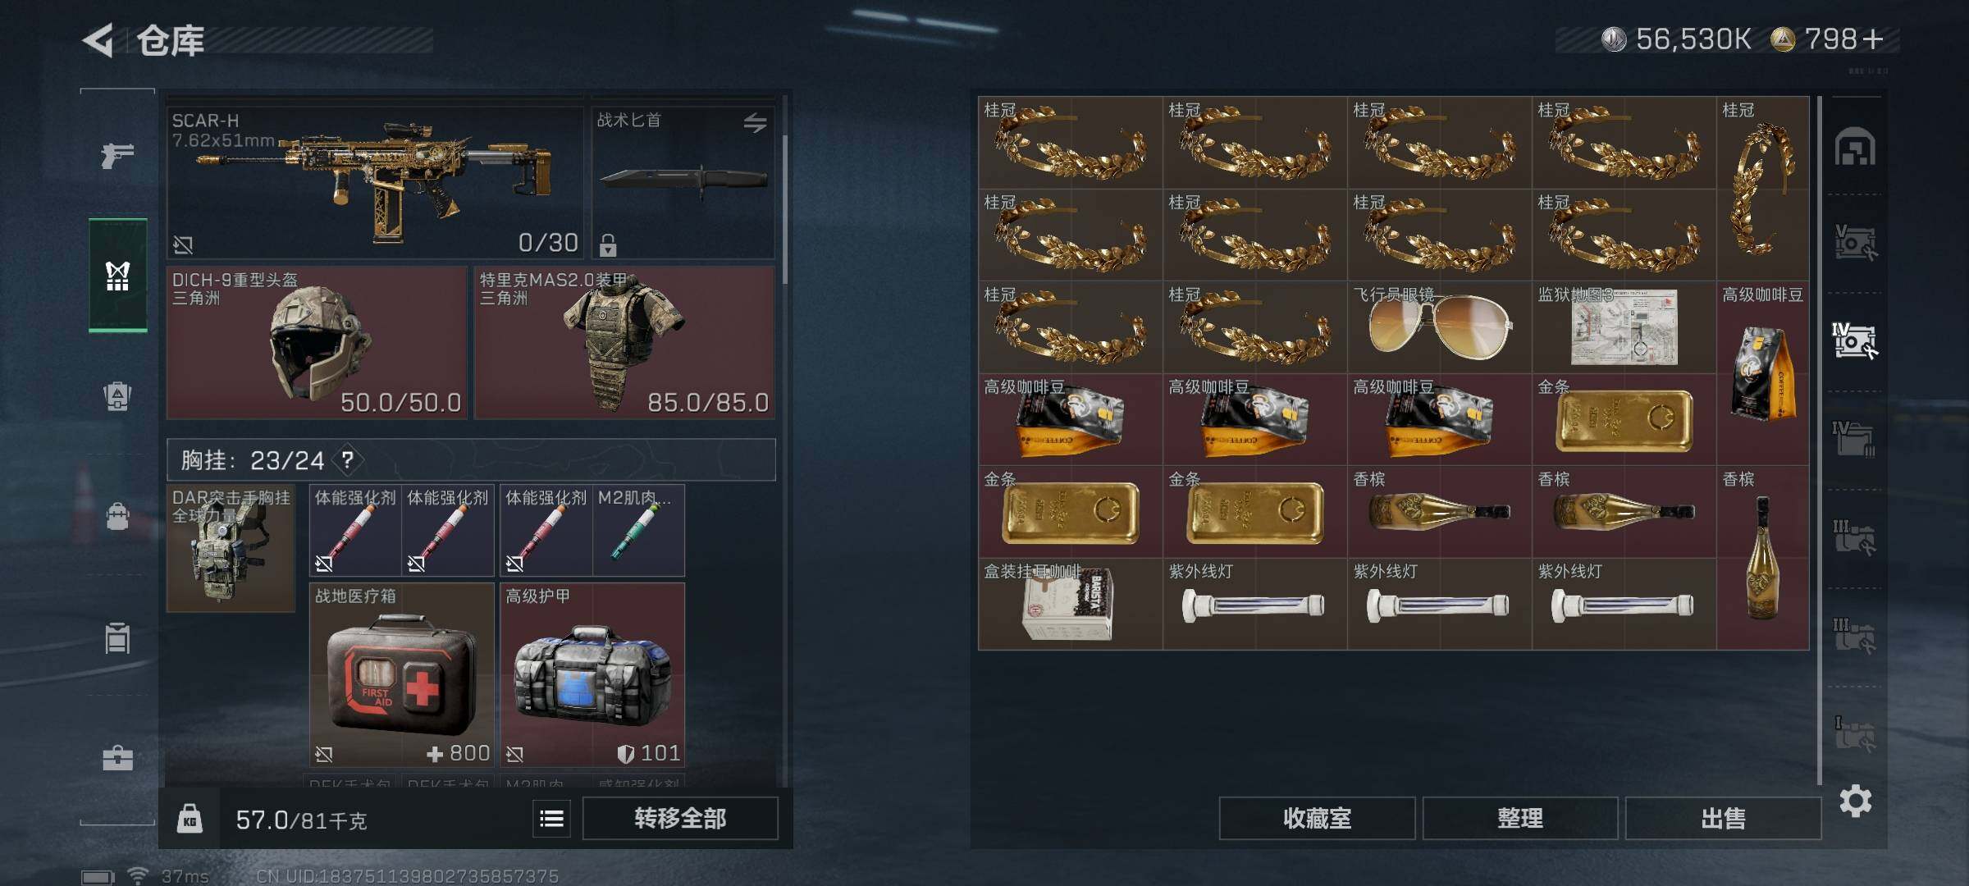
Task: Click the swap arrows on 战术匕首 slot
Action: click(755, 123)
